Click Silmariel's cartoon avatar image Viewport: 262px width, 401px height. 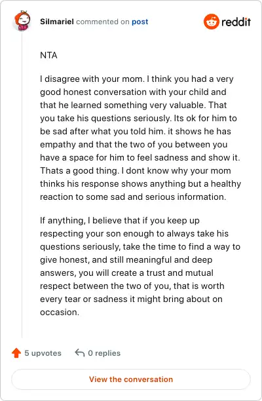22,21
